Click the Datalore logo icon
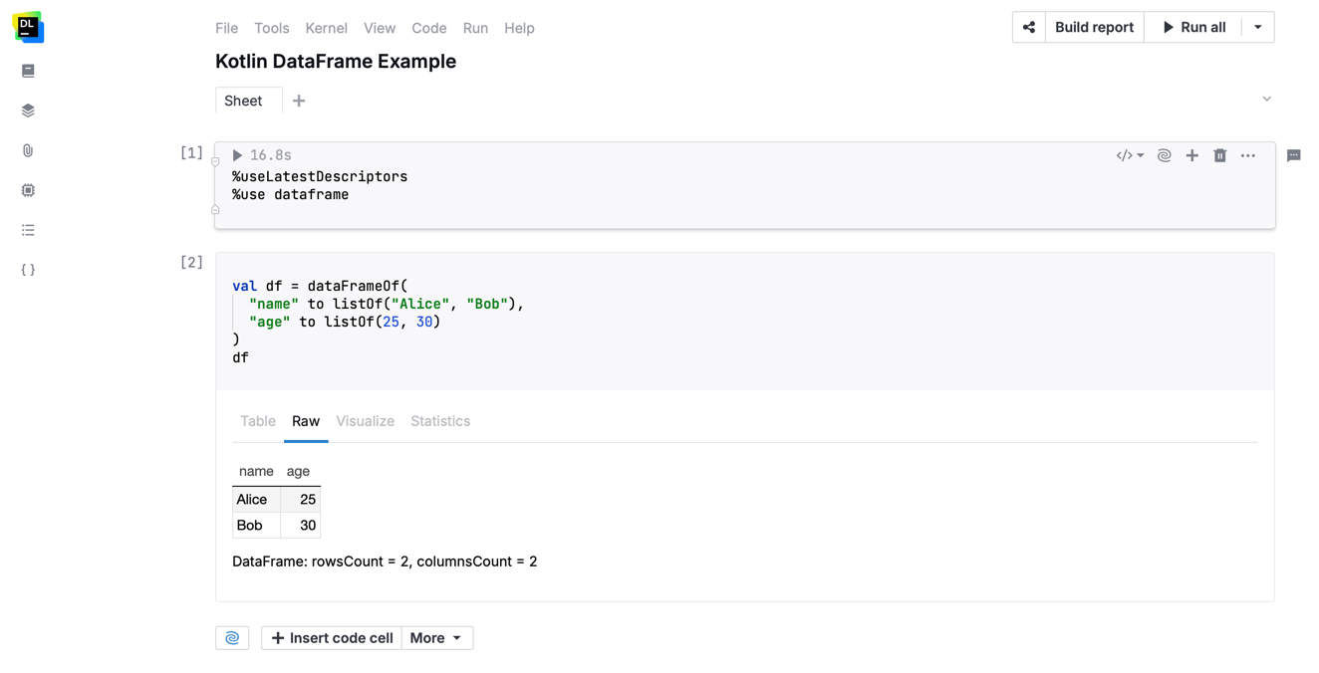Viewport: 1319px width, 673px height. [28, 27]
